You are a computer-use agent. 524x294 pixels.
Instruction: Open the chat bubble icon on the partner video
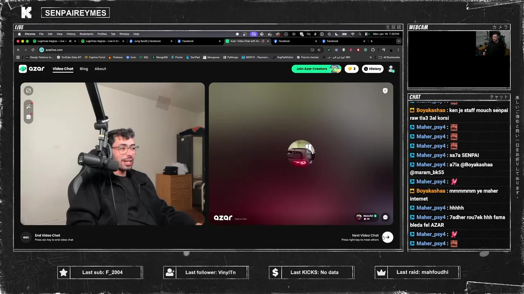385,217
